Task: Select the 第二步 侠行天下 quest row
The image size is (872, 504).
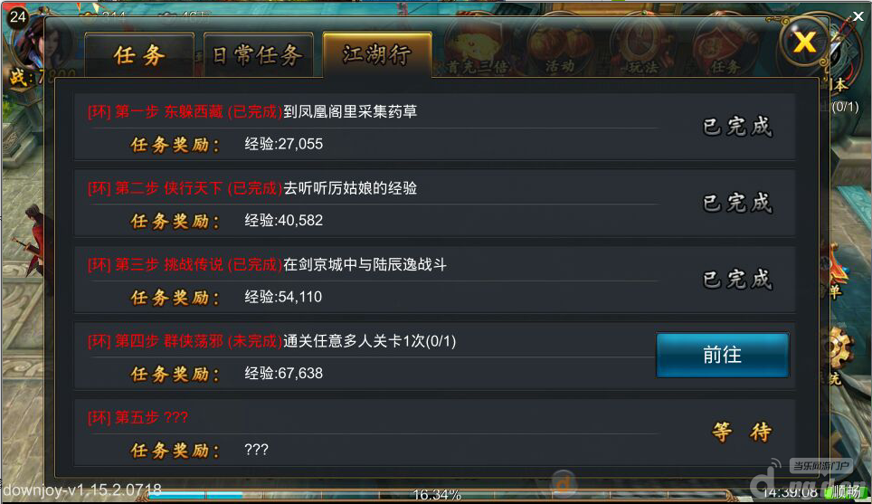Action: click(434, 204)
